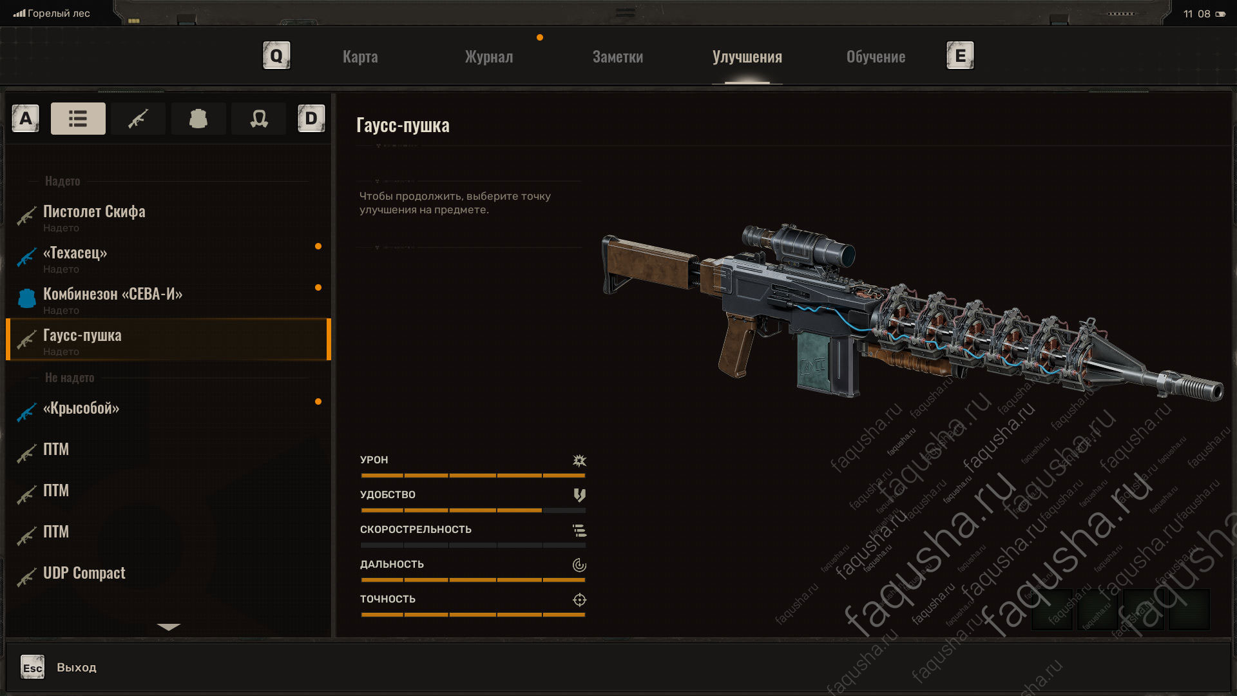The height and width of the screenshot is (696, 1237).
Task: Click the accuracy crosshair icon by ТОЧНОСТЬ
Action: coord(579,599)
